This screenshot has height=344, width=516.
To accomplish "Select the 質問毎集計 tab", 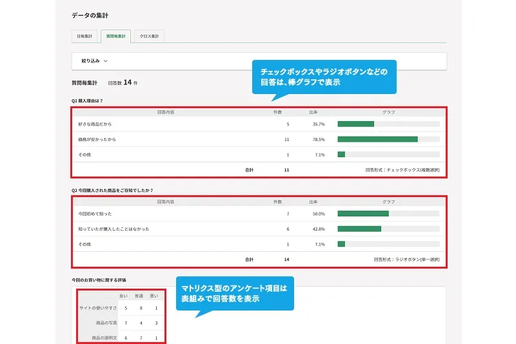I will [117, 36].
